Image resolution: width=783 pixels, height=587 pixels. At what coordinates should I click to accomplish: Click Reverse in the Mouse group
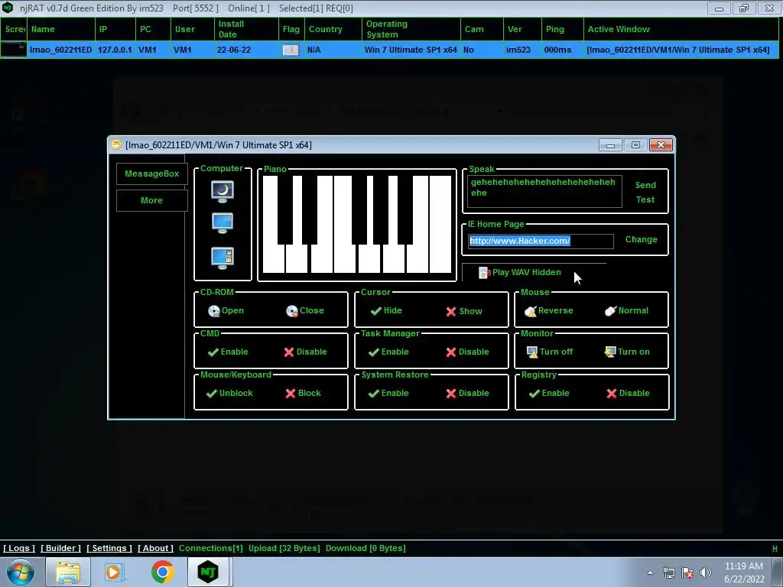(x=549, y=310)
